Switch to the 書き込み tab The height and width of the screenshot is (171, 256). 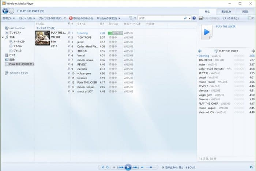pos(226,12)
